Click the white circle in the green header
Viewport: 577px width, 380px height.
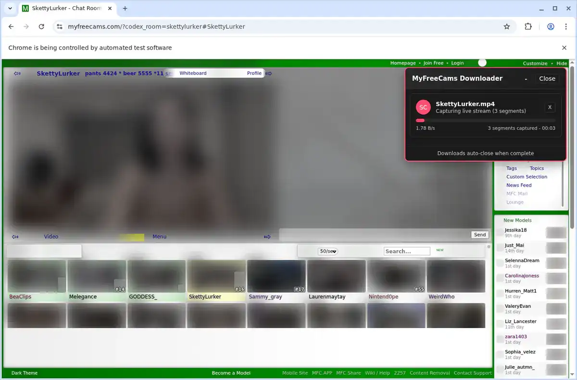tap(482, 63)
